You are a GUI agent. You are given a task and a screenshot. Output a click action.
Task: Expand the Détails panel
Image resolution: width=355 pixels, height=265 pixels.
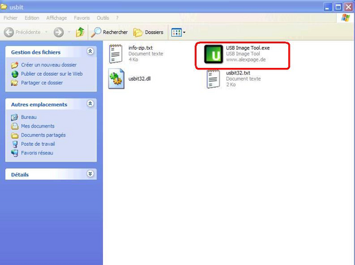coord(90,174)
